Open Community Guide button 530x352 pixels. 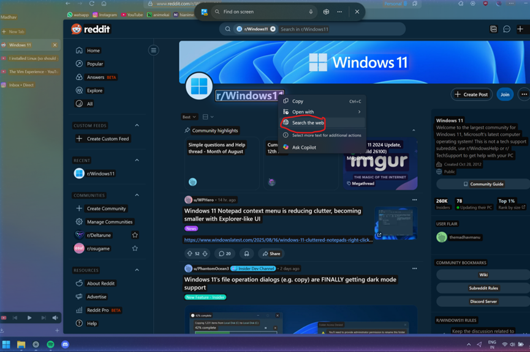point(483,184)
